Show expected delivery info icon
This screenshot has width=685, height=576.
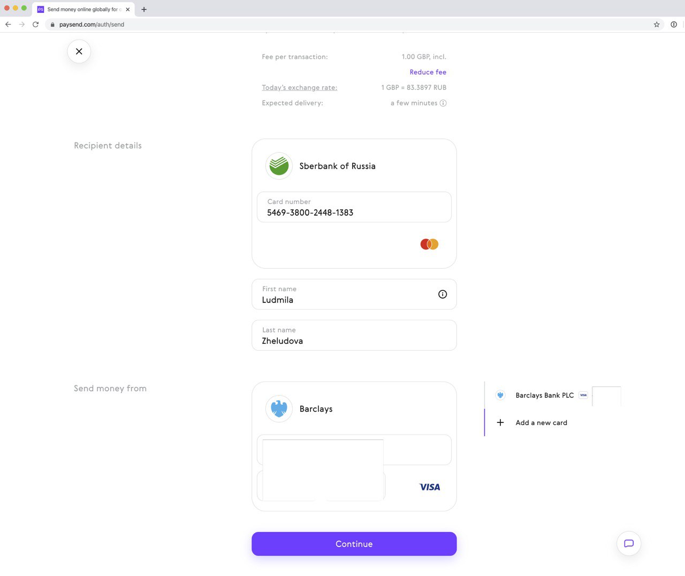tap(443, 103)
